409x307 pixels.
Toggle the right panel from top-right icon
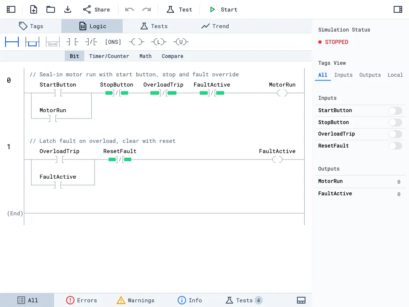[397, 9]
